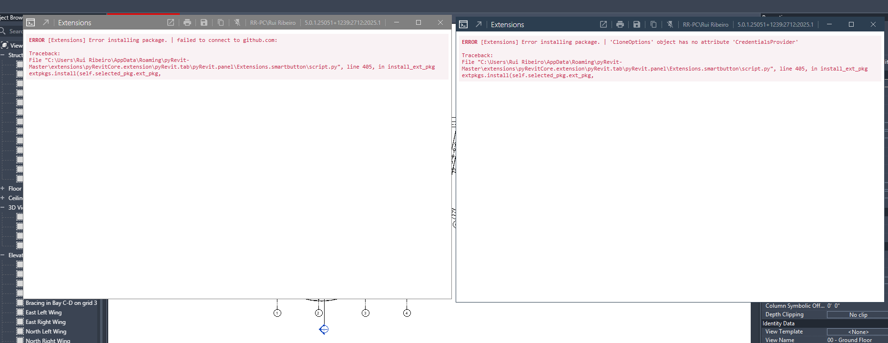This screenshot has width=888, height=343.
Task: Click the Column Symbolic Offset value 0' 0"
Action: point(833,306)
